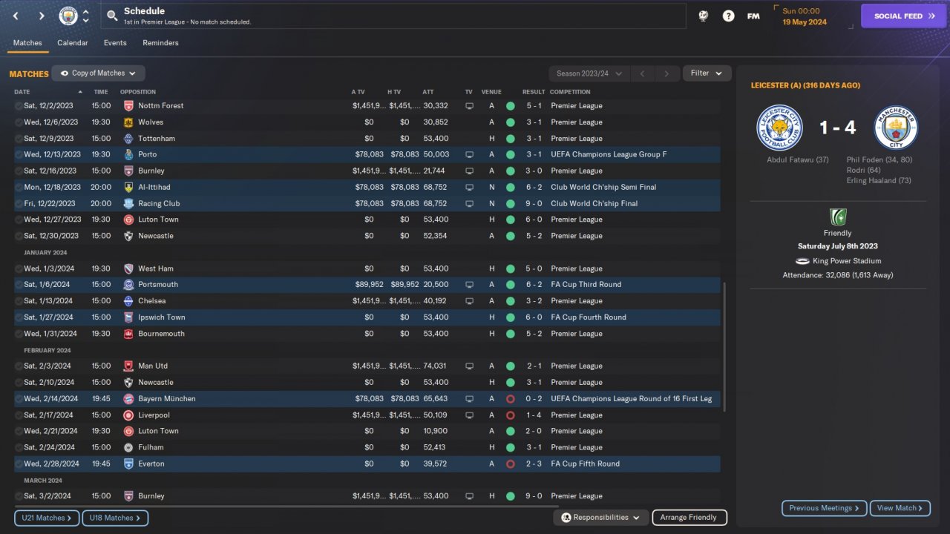The width and height of the screenshot is (950, 534).
Task: Sort by the Competition column header
Action: tap(570, 92)
